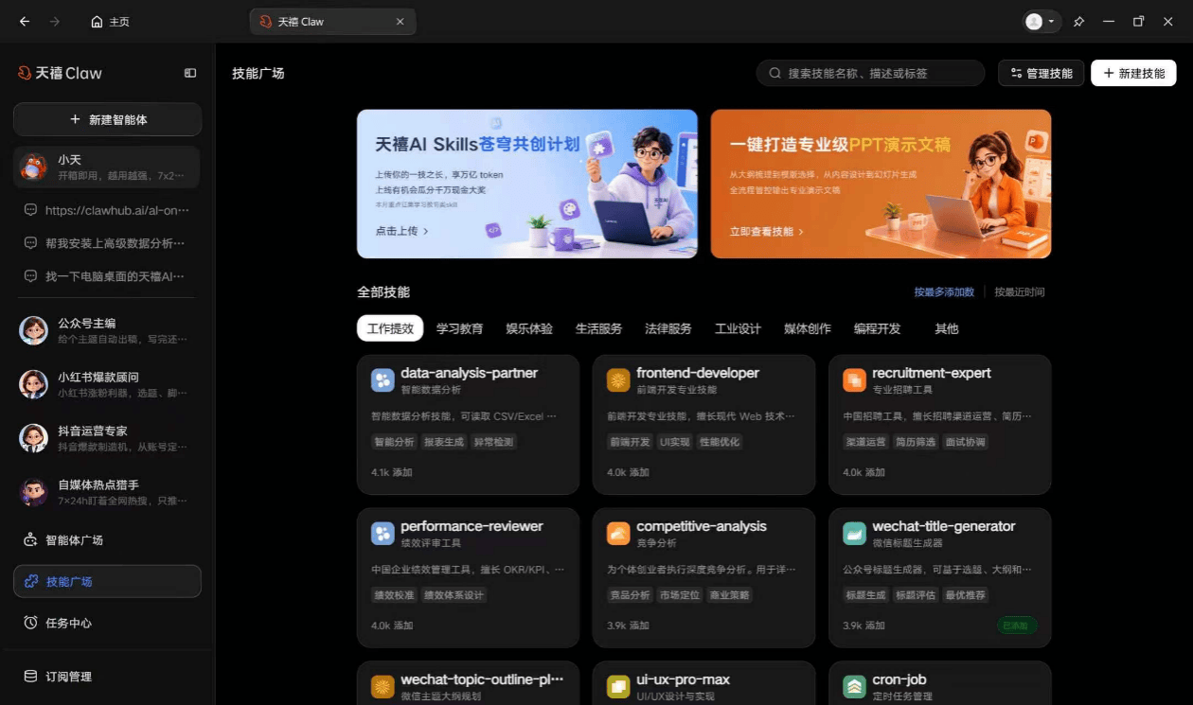The image size is (1193, 705).
Task: Open 技能广场 in sidebar
Action: 108,581
